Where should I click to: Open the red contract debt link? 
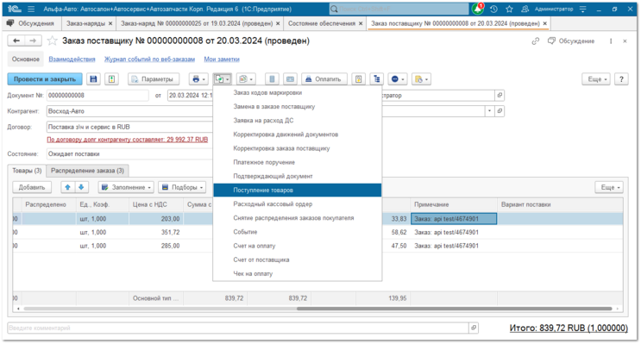pyautogui.click(x=128, y=140)
